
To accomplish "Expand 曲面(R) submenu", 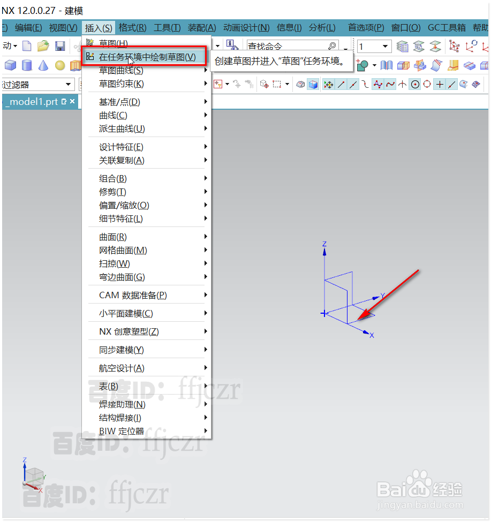I will (206, 237).
